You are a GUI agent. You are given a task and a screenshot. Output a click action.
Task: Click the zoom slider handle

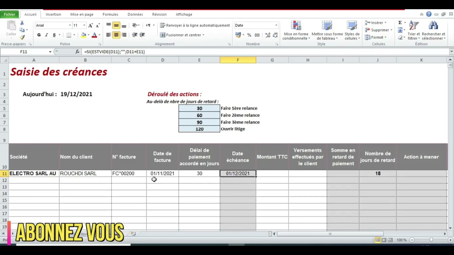[x=431, y=240]
